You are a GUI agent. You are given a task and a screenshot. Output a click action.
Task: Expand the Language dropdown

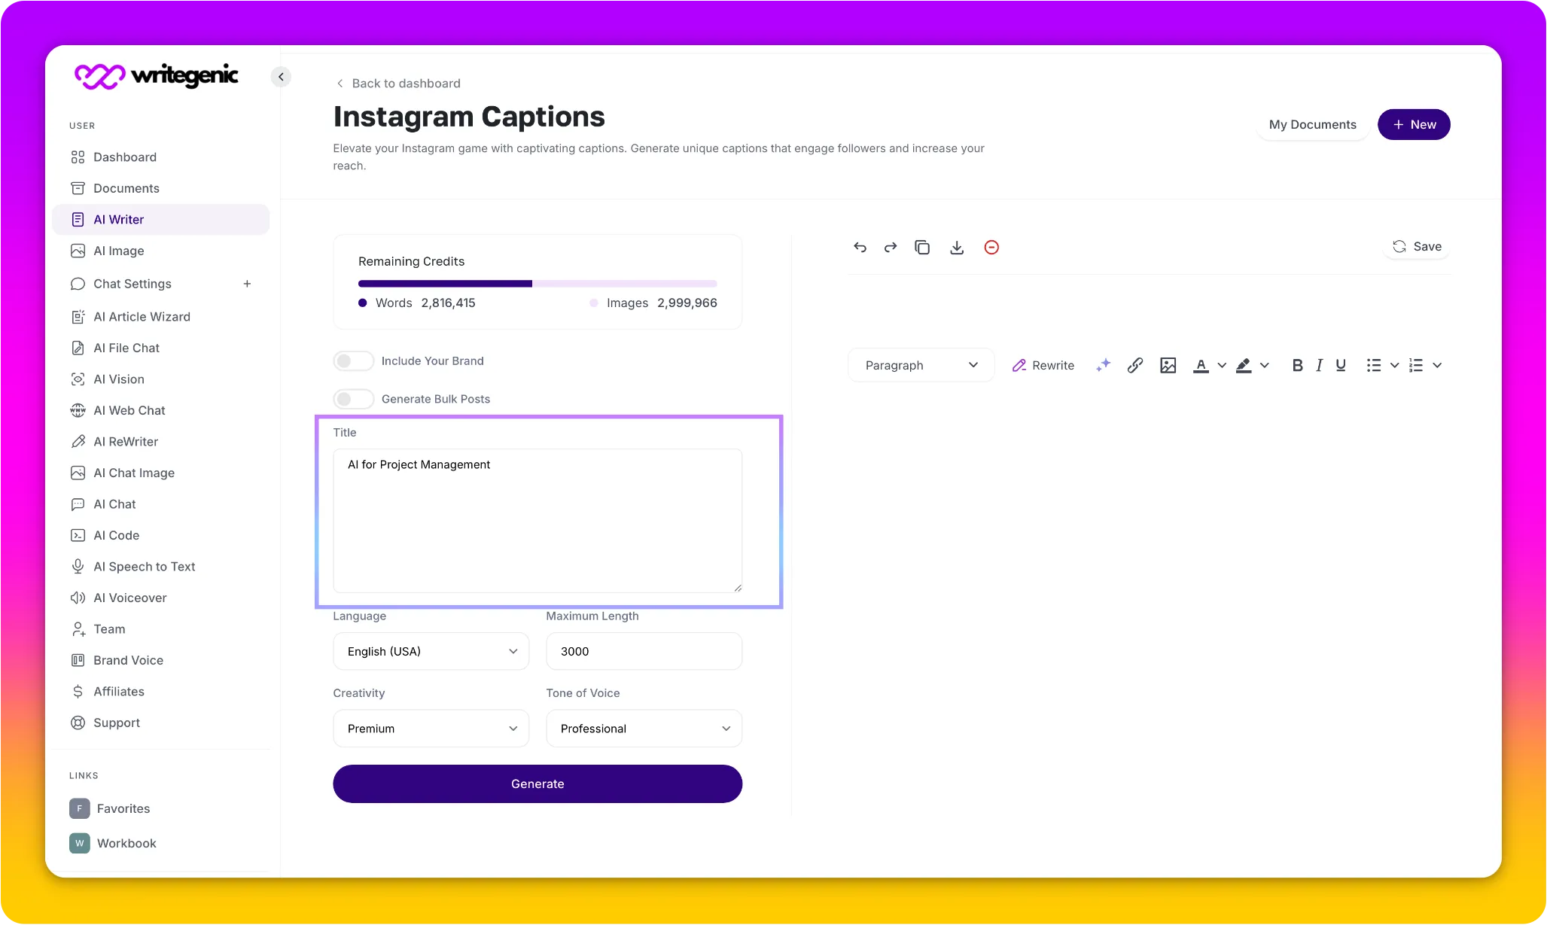(x=431, y=651)
